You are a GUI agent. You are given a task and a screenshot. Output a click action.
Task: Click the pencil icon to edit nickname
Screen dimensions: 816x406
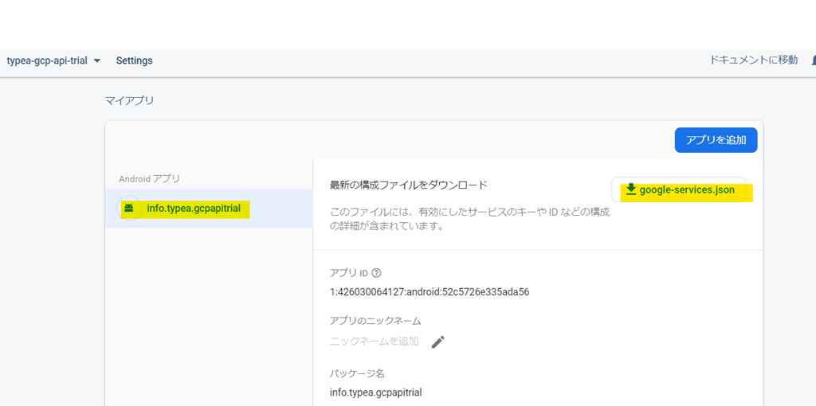tap(437, 342)
